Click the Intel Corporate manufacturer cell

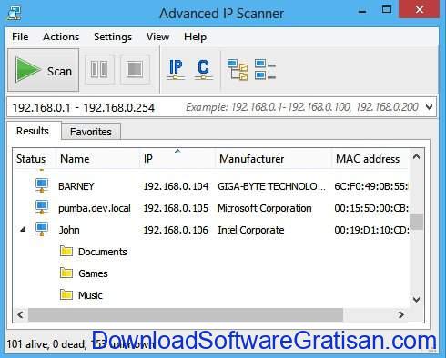[x=251, y=230]
